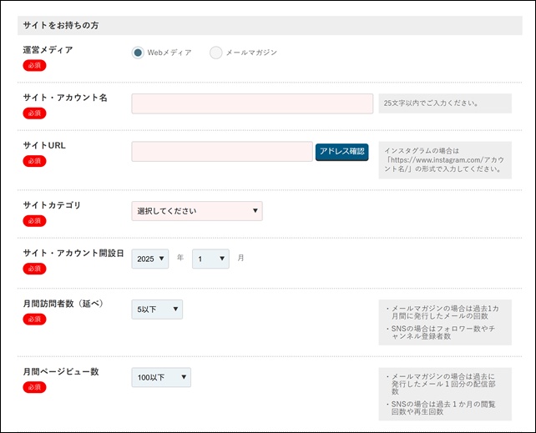Click the 必須 badge under サイトURL
This screenshot has width=536, height=433.
coord(34,160)
